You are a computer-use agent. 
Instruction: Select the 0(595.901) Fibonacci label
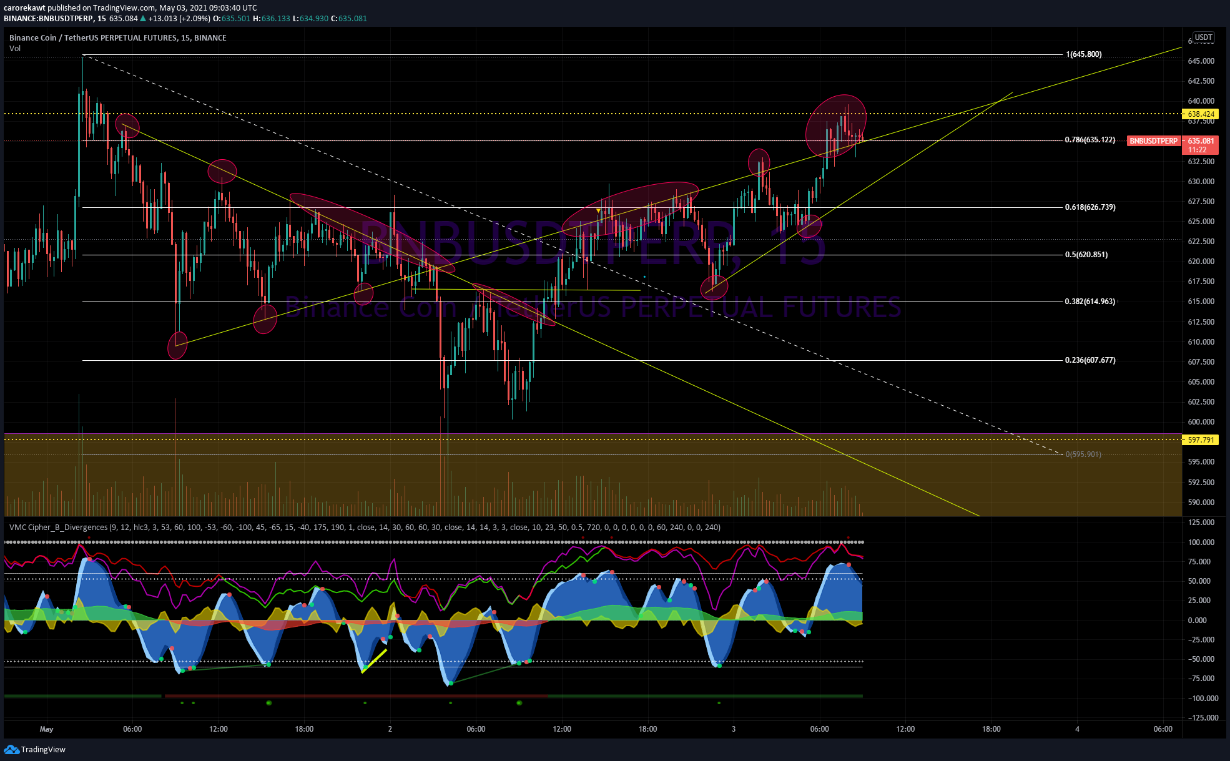point(1083,454)
